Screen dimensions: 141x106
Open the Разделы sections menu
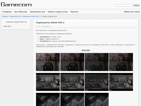click(x=6, y=12)
